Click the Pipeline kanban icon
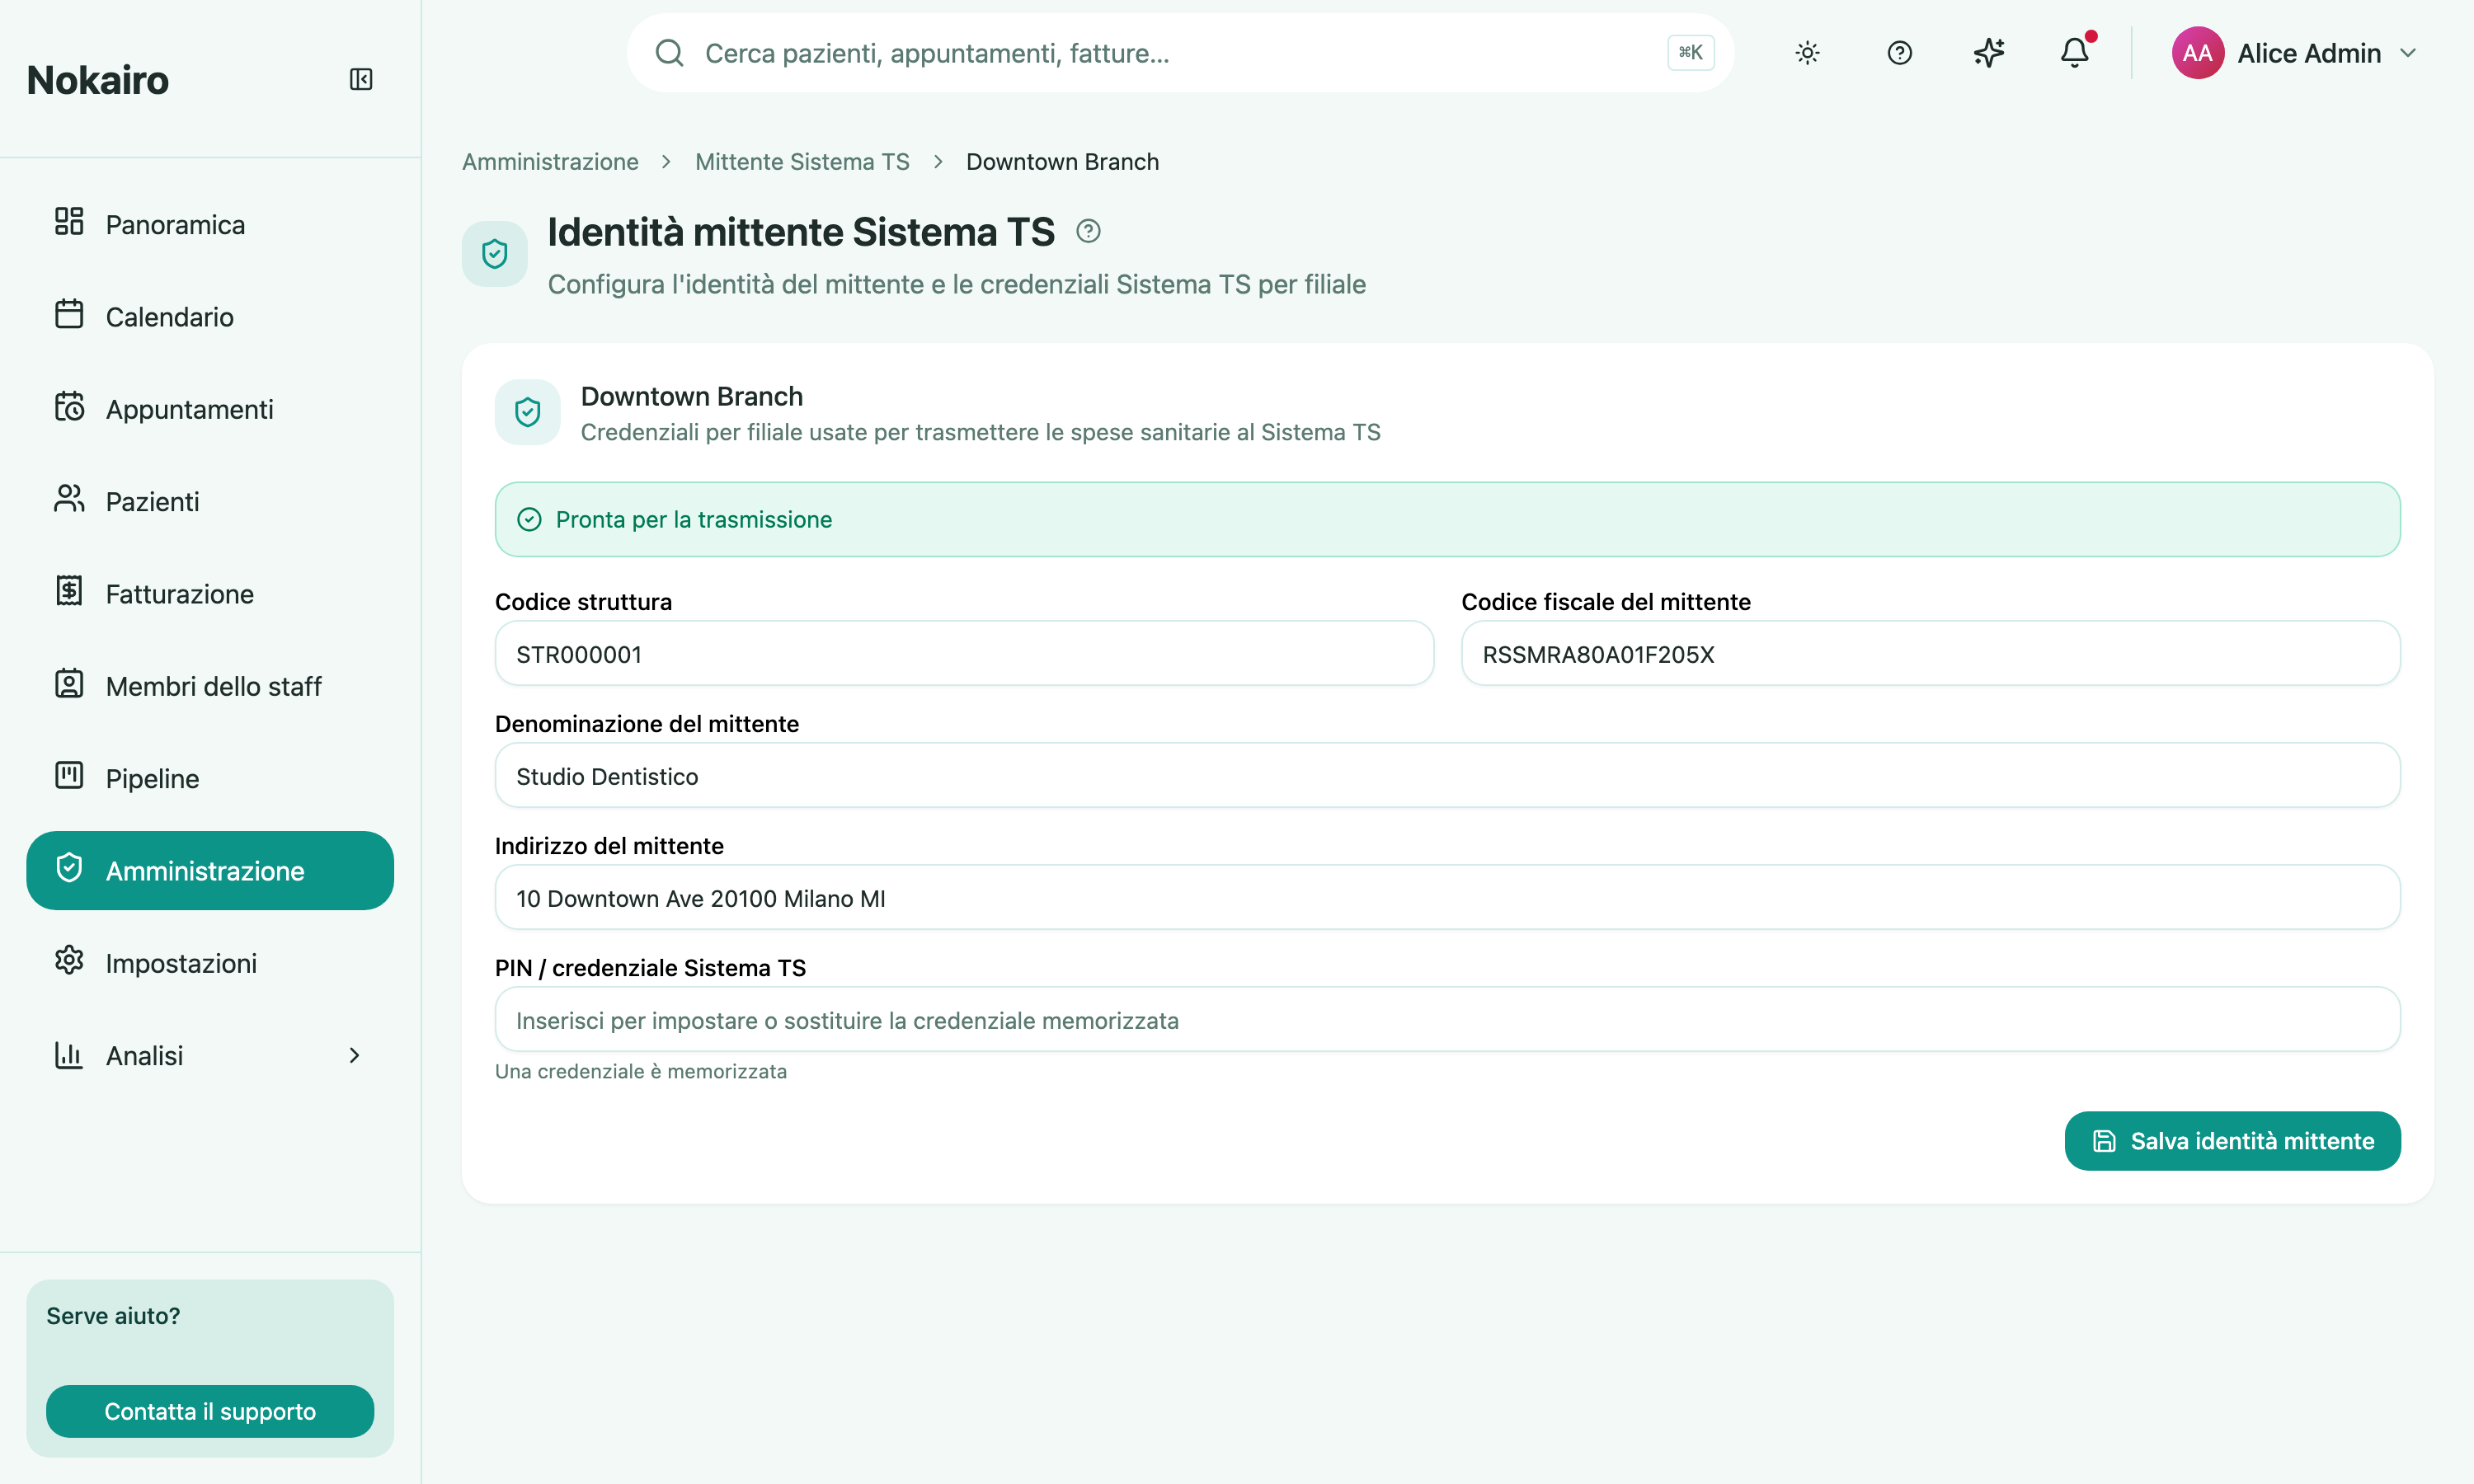The width and height of the screenshot is (2474, 1484). 69,775
